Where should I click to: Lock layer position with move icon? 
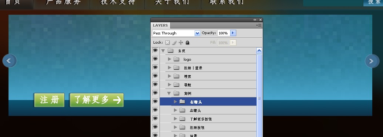(x=181, y=43)
